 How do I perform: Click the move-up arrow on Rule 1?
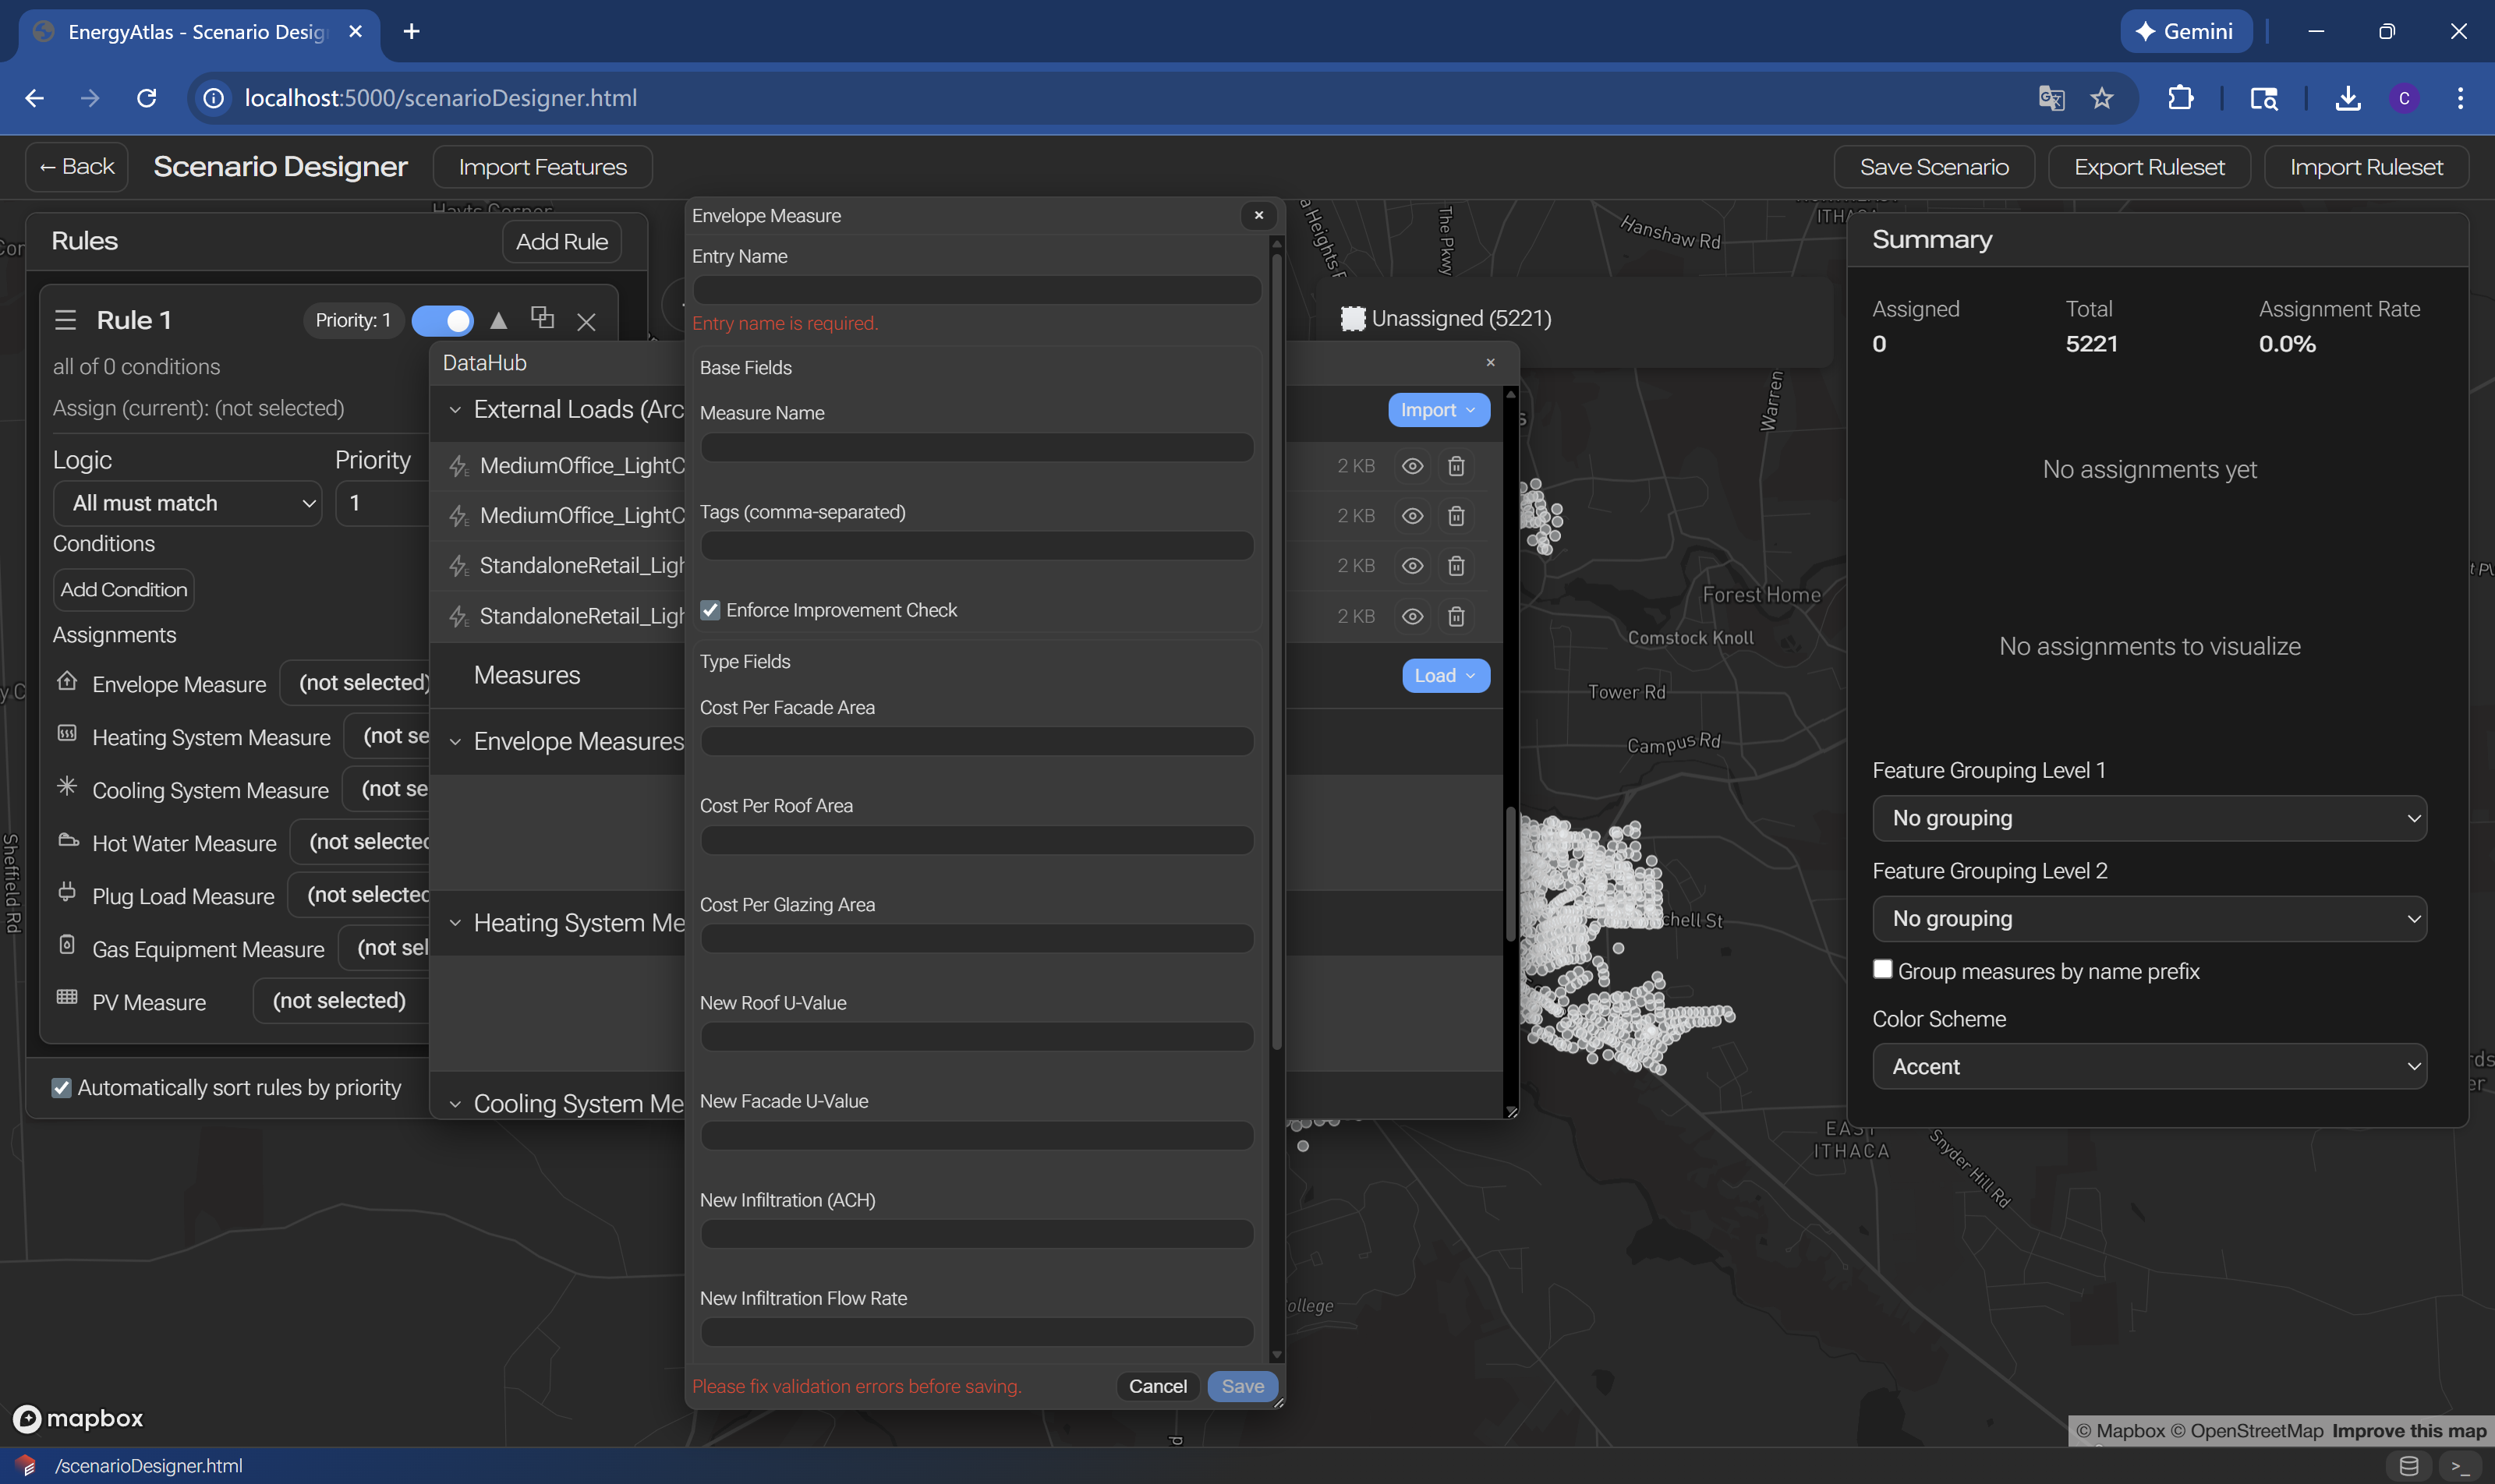[x=498, y=320]
